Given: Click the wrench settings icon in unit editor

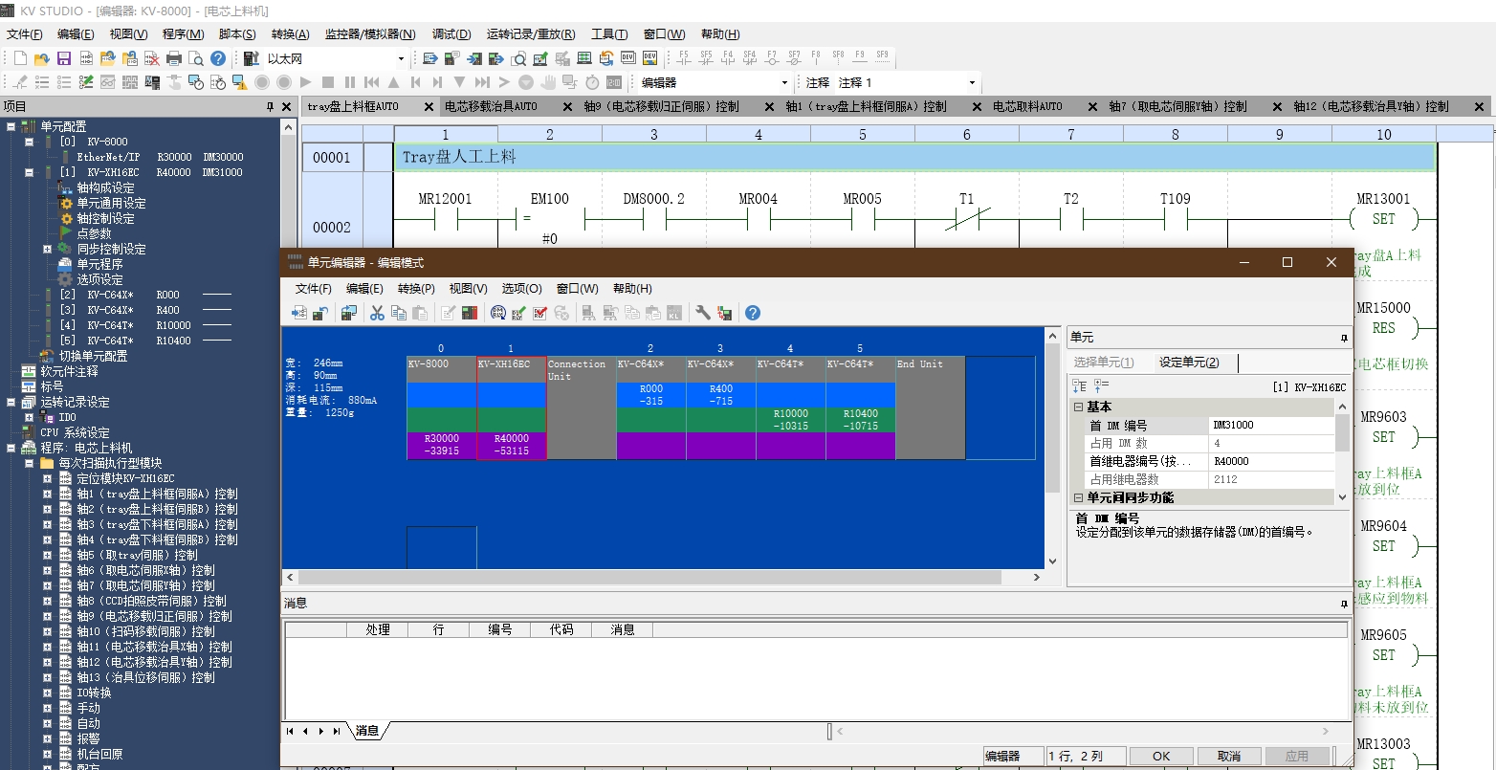Looking at the screenshot, I should 703,313.
